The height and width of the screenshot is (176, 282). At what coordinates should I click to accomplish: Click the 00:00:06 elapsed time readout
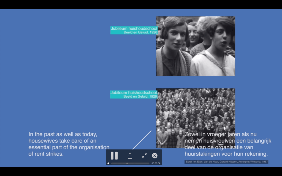click(x=156, y=163)
